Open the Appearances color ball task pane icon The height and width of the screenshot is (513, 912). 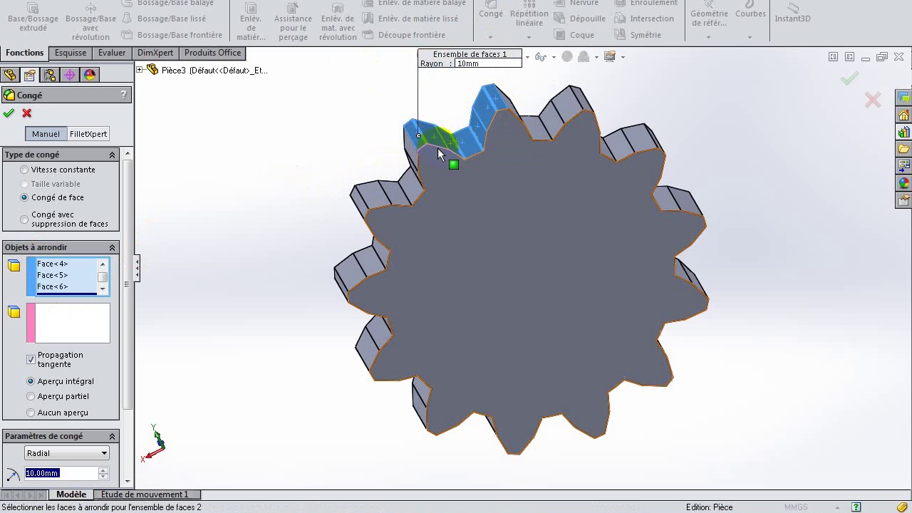coord(903,183)
